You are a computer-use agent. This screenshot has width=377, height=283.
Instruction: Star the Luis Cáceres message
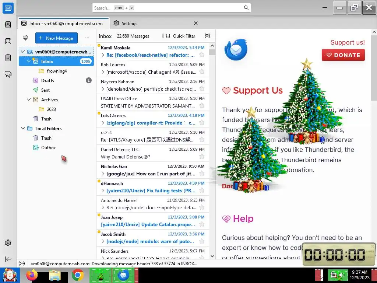[202, 123]
